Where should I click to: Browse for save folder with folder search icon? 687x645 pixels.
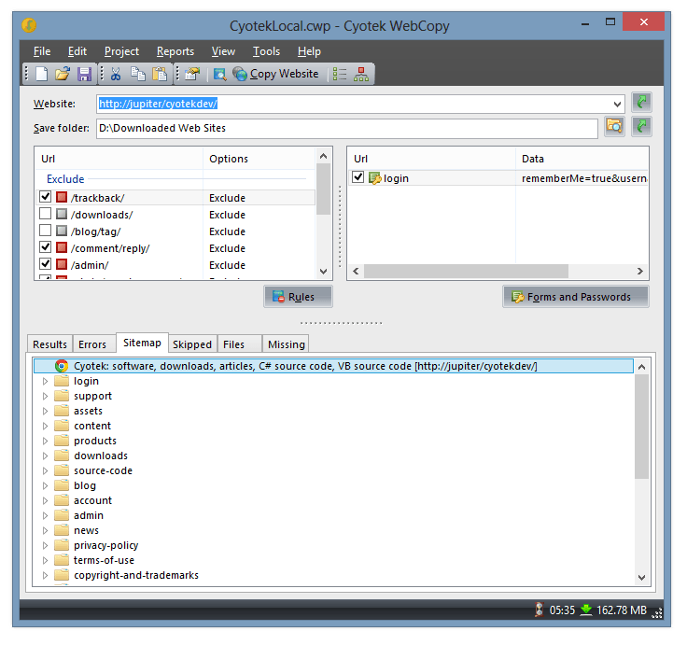[x=614, y=127]
